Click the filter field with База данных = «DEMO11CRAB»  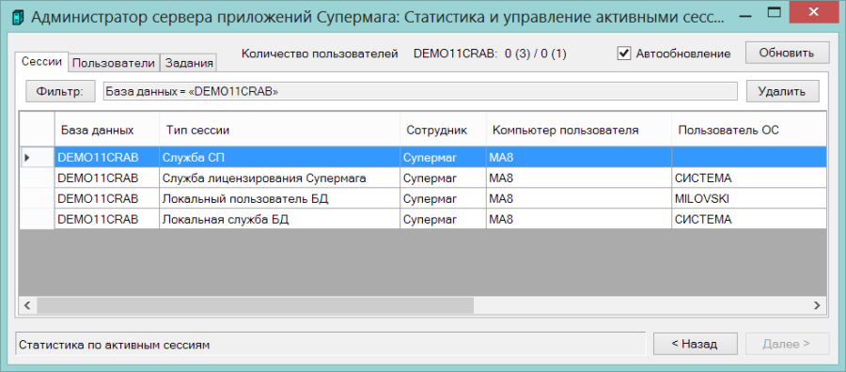[x=420, y=91]
